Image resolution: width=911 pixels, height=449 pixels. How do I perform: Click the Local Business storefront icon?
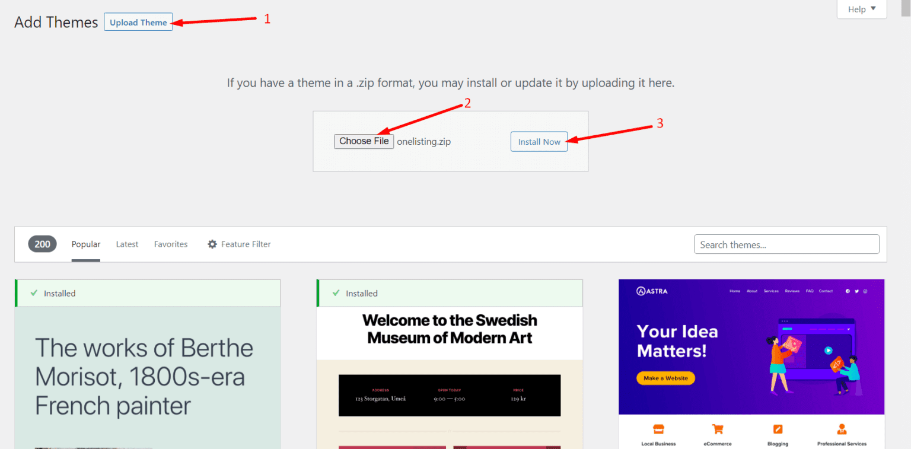[x=658, y=429]
